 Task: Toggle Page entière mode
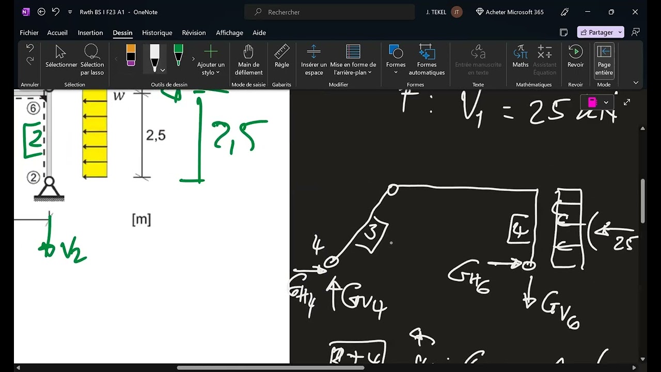pyautogui.click(x=604, y=60)
